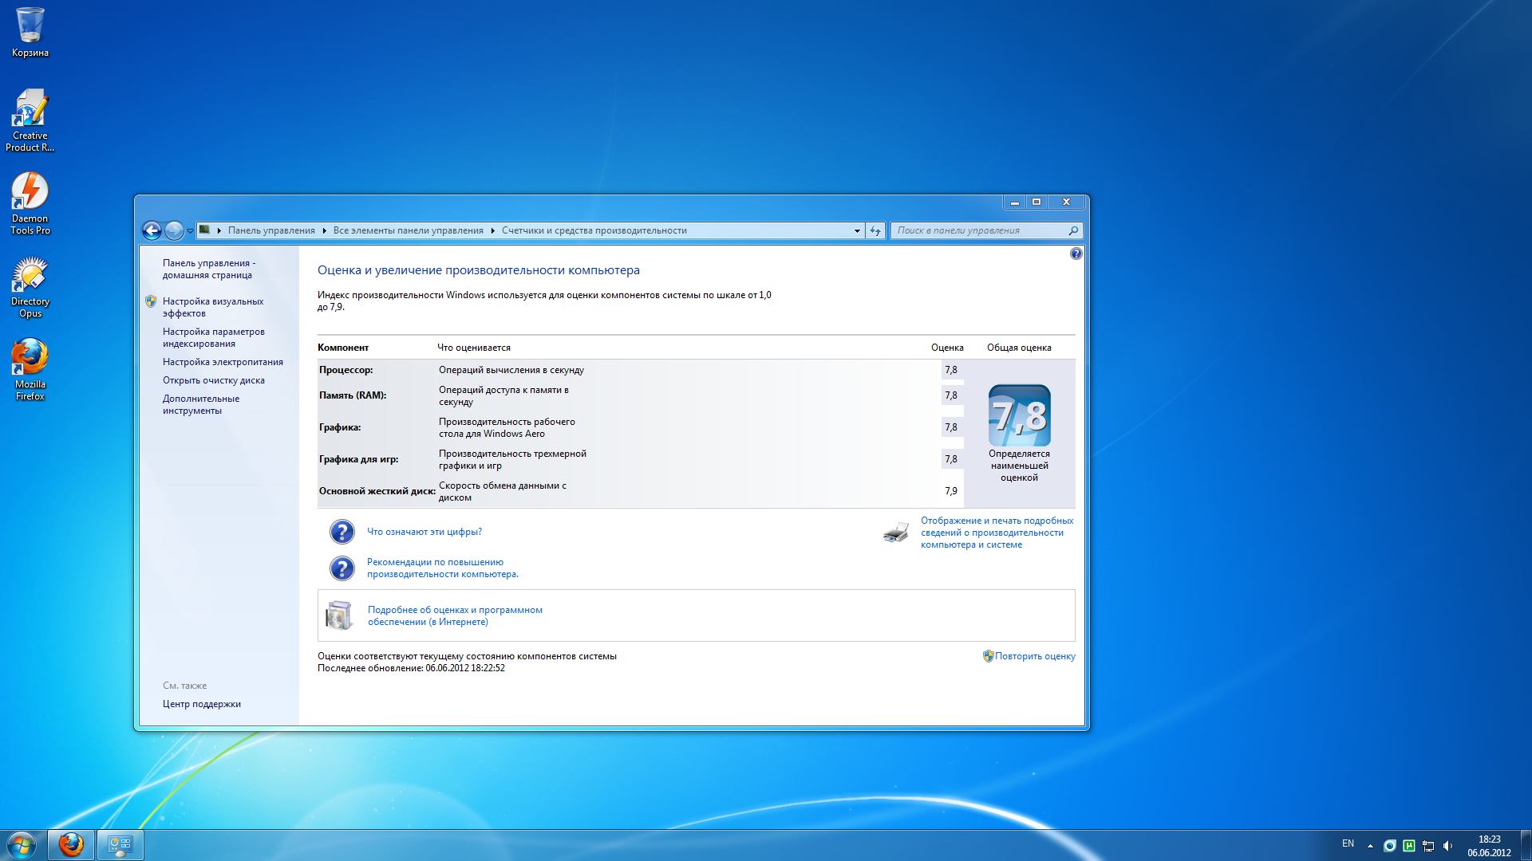Expand the root arrow before Панель управления
This screenshot has height=861, width=1532.
[x=219, y=230]
